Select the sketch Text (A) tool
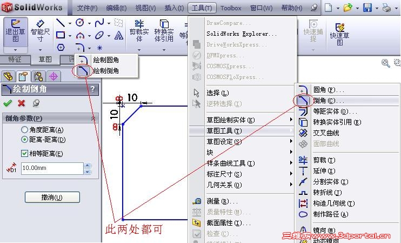This screenshot has height=243, width=401. 119,35
